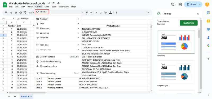The image size is (212, 99).
Task: Open text color picker in toolbar
Action: point(111,12)
